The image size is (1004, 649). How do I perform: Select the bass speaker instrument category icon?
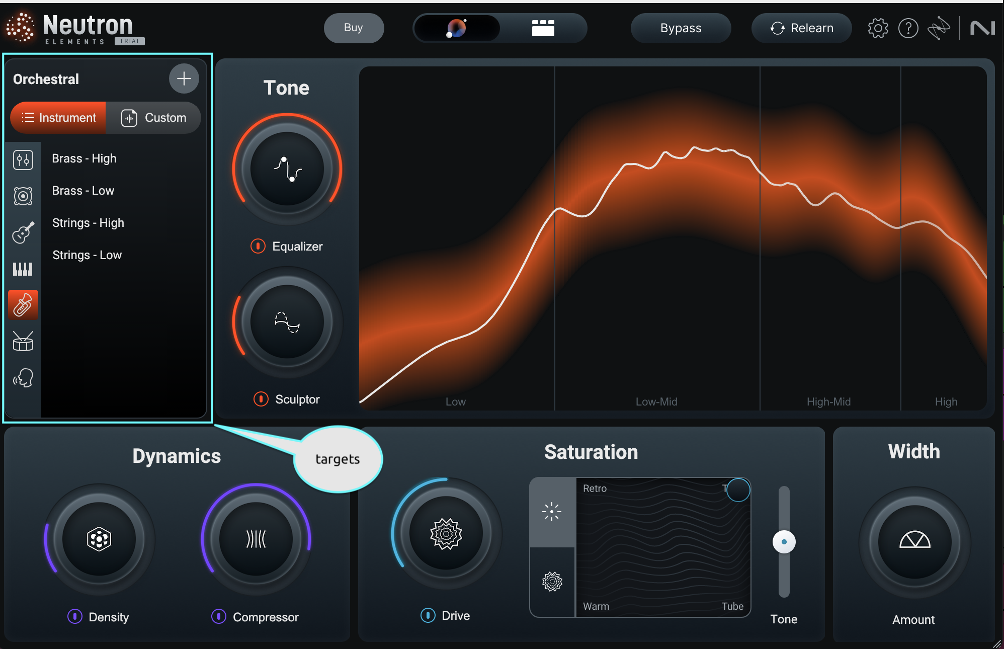[23, 196]
